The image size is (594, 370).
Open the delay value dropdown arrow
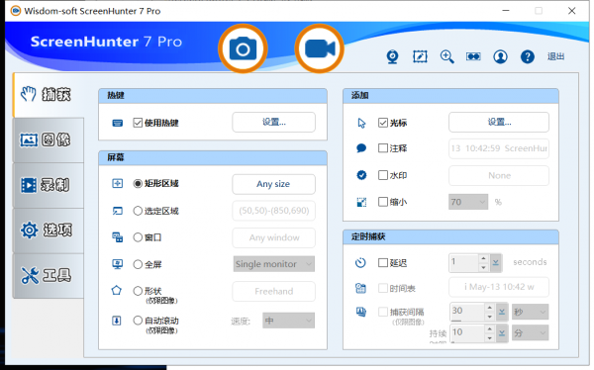coord(496,263)
